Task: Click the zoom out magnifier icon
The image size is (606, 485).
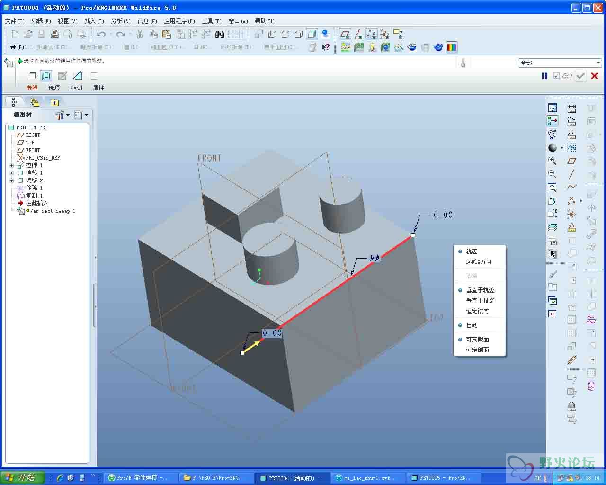Action: 552,174
